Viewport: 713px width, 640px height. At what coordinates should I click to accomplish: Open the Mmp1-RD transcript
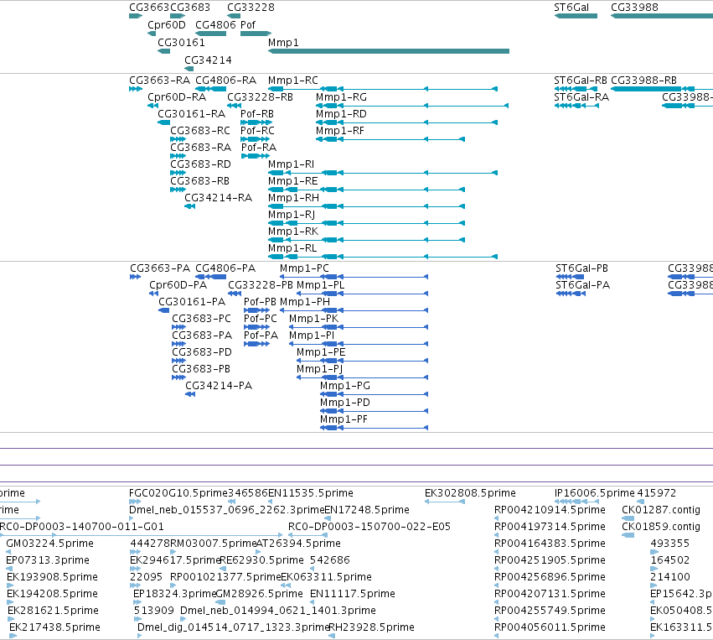(341, 114)
